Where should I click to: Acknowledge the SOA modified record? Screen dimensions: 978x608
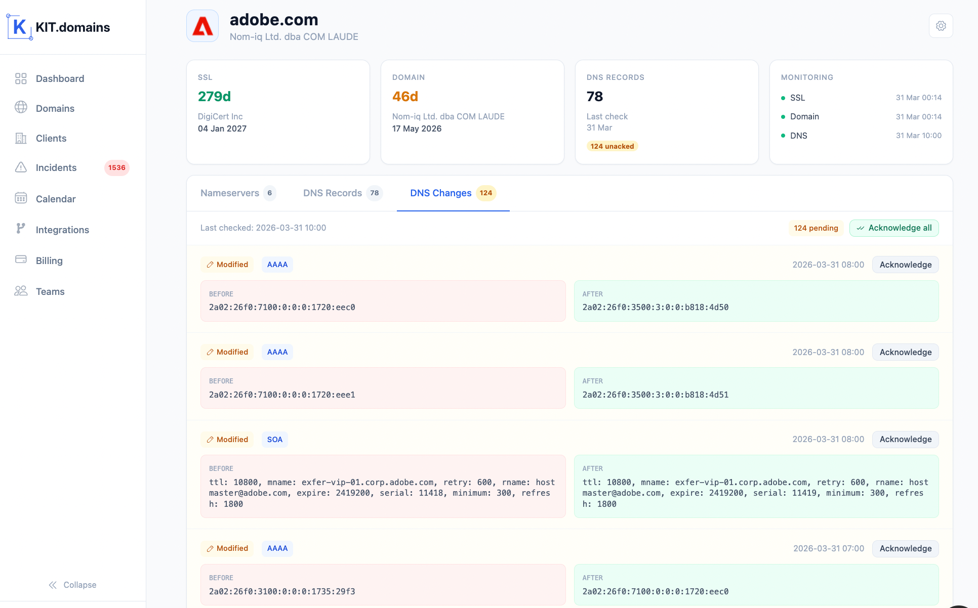[905, 439]
